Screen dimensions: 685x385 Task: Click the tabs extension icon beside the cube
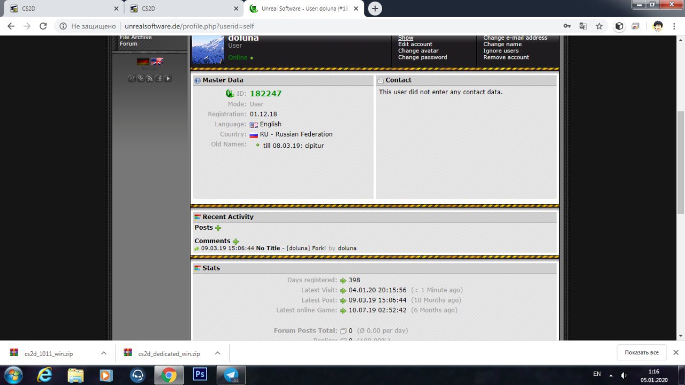coord(635,26)
